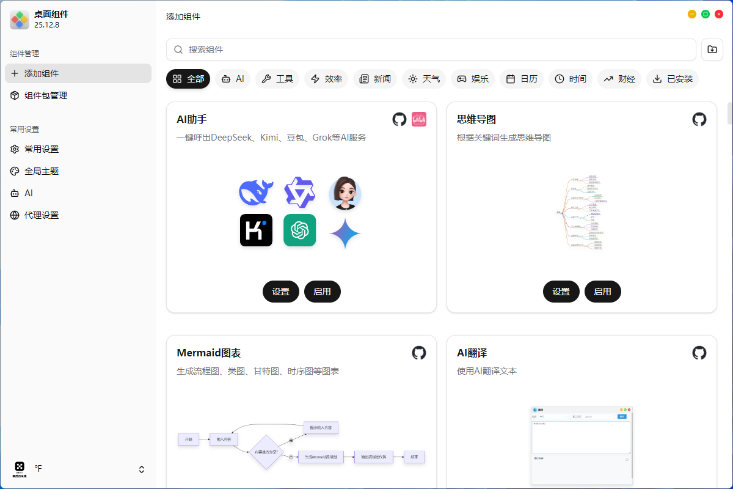Viewport: 733px width, 489px height.
Task: Open GitHub link on AI助手 card
Action: point(399,119)
